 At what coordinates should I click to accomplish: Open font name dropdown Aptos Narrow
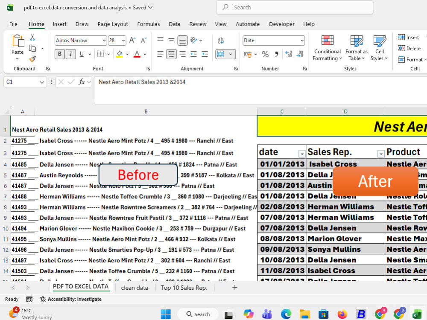click(x=104, y=41)
